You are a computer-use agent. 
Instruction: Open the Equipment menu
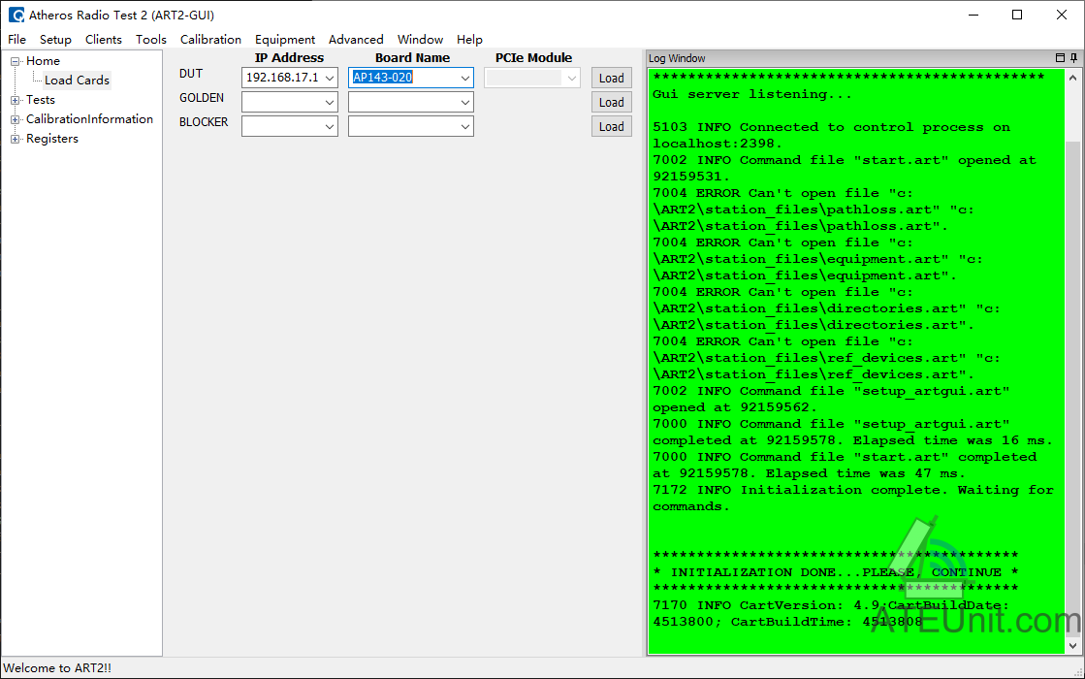point(284,40)
